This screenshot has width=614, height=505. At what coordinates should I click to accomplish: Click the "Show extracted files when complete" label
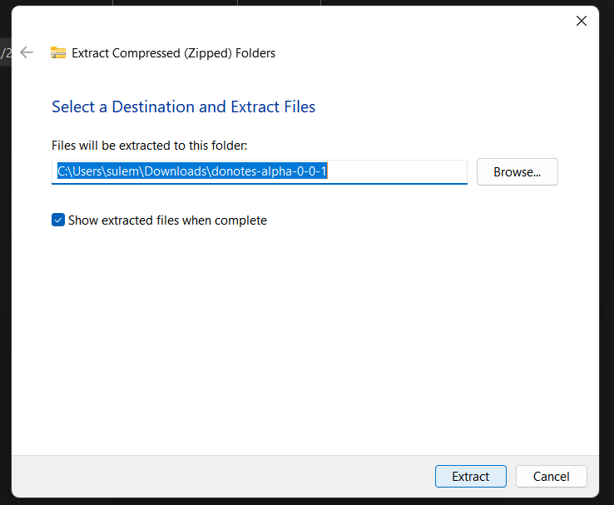coord(167,220)
